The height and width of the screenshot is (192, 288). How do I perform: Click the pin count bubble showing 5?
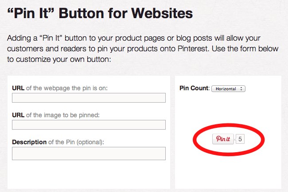click(x=240, y=139)
